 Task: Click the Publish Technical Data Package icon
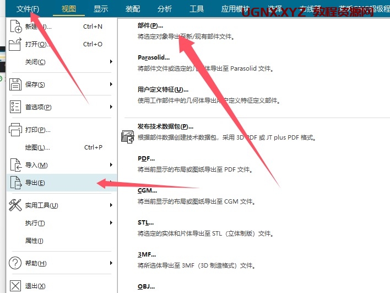(127, 136)
